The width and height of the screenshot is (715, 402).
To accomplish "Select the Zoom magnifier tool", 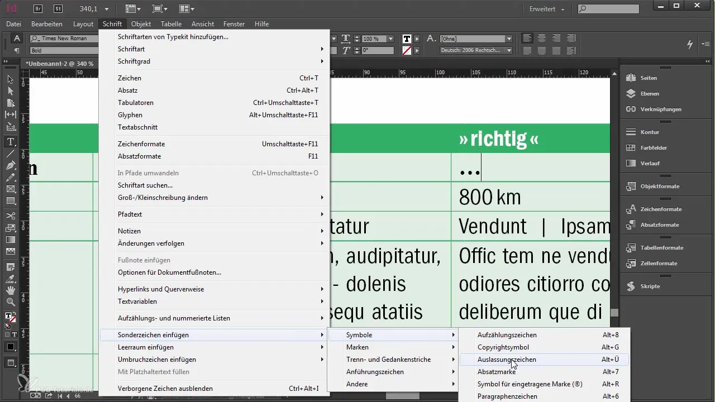I will 11,303.
